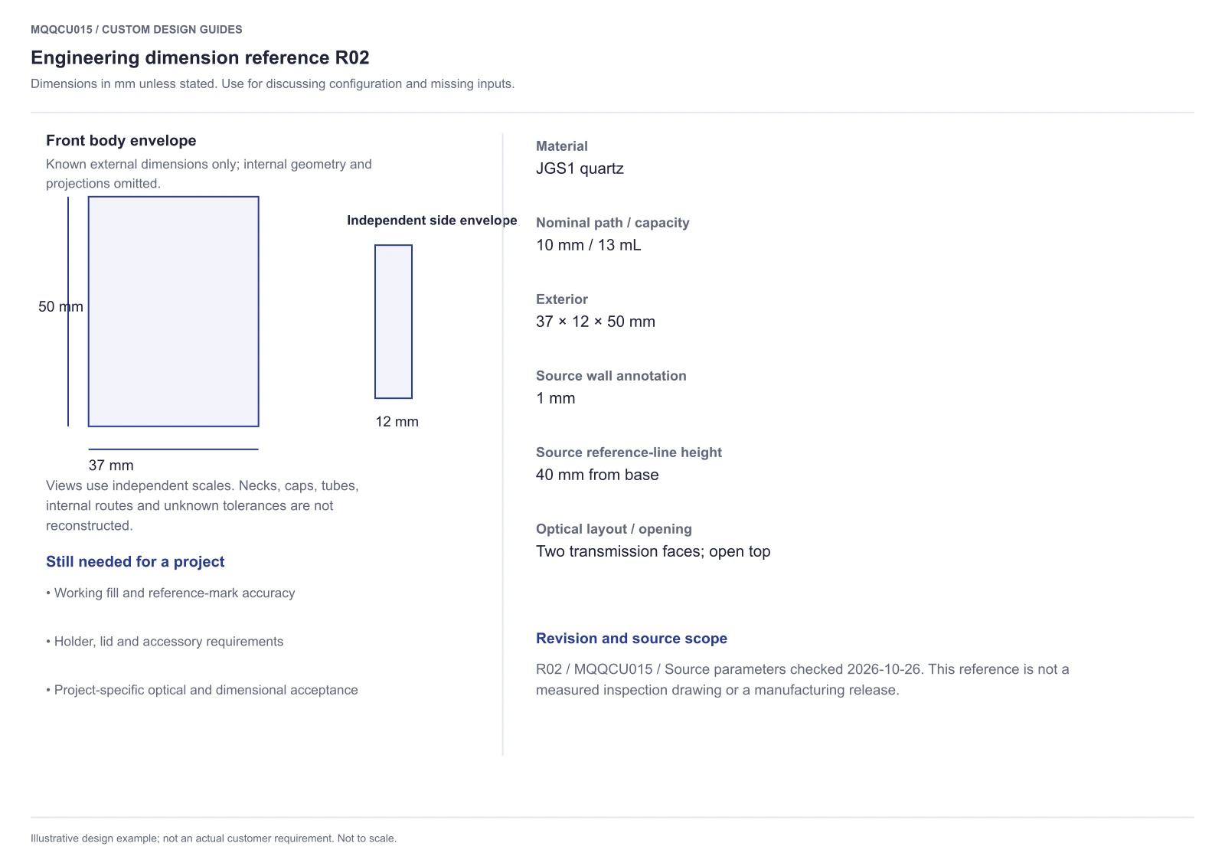Click the '12 mm' side dimension label
Screen dimensions: 1225x866
point(397,421)
